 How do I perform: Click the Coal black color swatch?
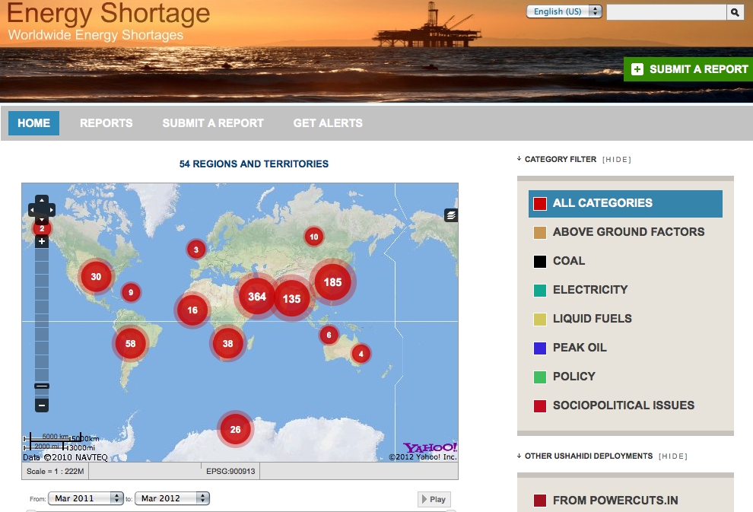click(540, 262)
